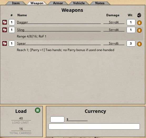Toggle the Dagger equipped E indicator

pos(139,23)
